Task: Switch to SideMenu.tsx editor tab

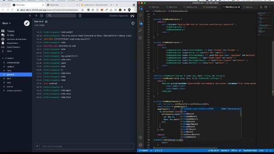Action: point(231,7)
